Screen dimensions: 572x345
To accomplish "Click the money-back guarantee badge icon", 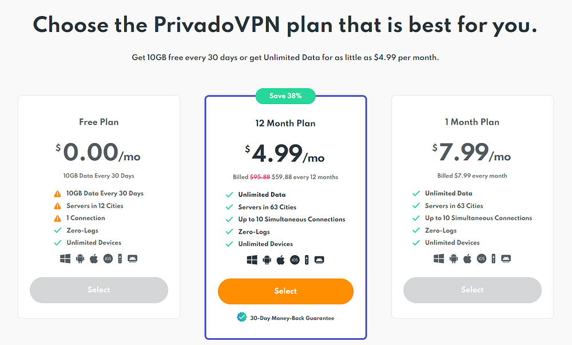I will (x=241, y=318).
